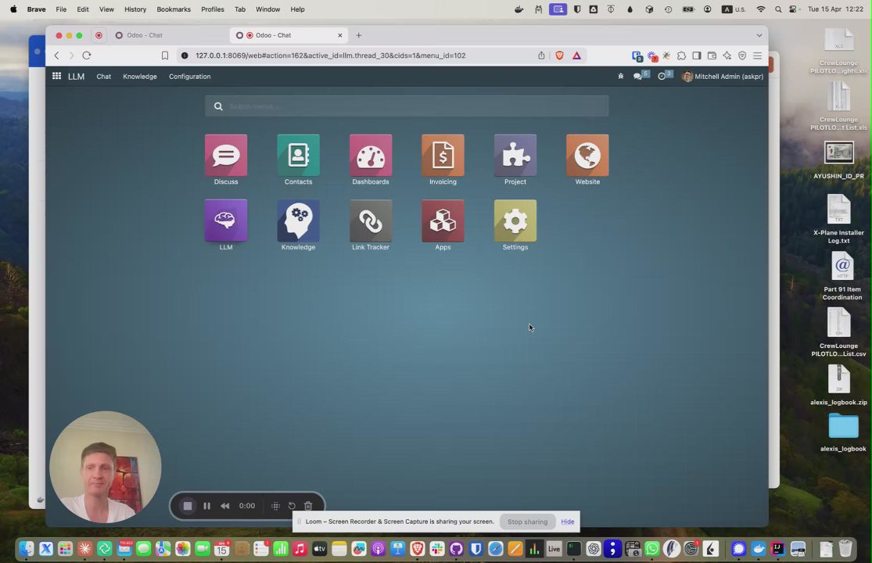Open Trash in the Dock
Screen dimensions: 872x563
[x=845, y=549]
